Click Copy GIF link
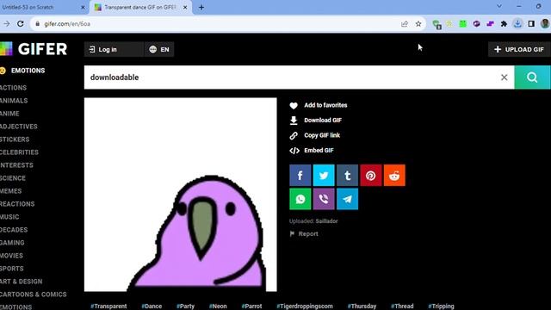This screenshot has height=310, width=551. pos(315,135)
